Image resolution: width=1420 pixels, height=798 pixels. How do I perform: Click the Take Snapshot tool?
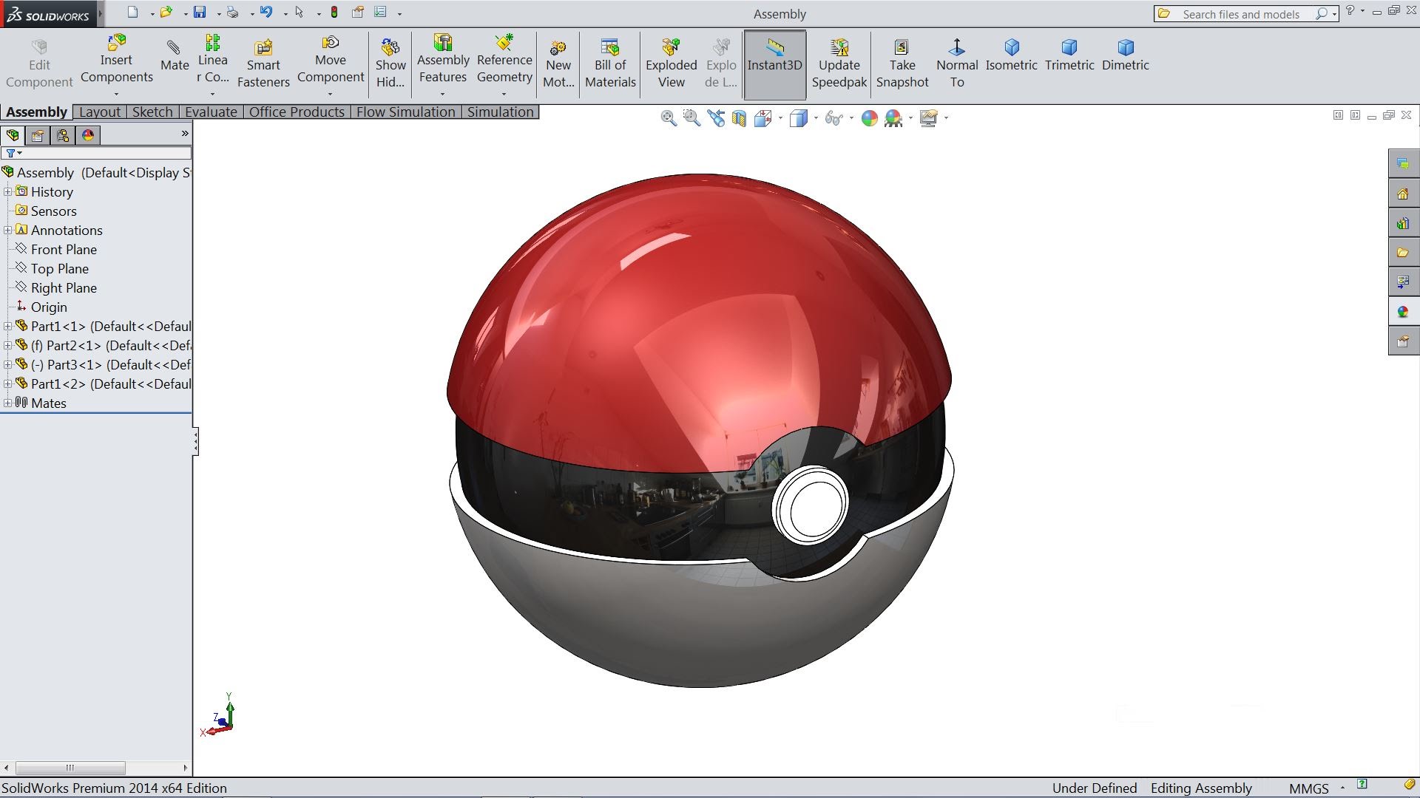(902, 62)
